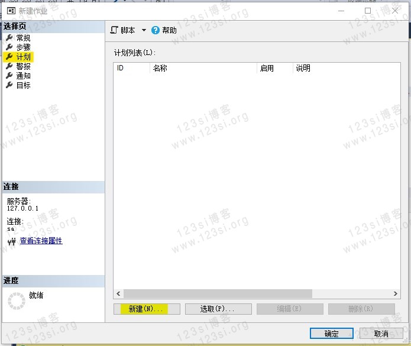411x346 pixels.
Task: Click the 计划列表(L): label
Action: [135, 53]
